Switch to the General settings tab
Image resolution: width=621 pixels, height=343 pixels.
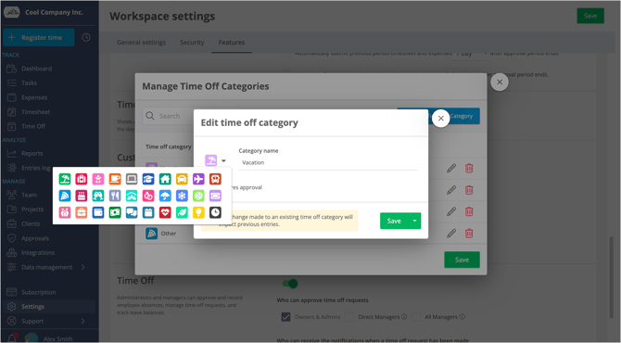point(141,43)
